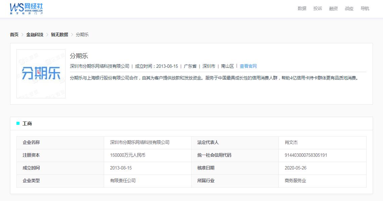Open the 投诉 menu item
The height and width of the screenshot is (201, 383).
coord(317,8)
